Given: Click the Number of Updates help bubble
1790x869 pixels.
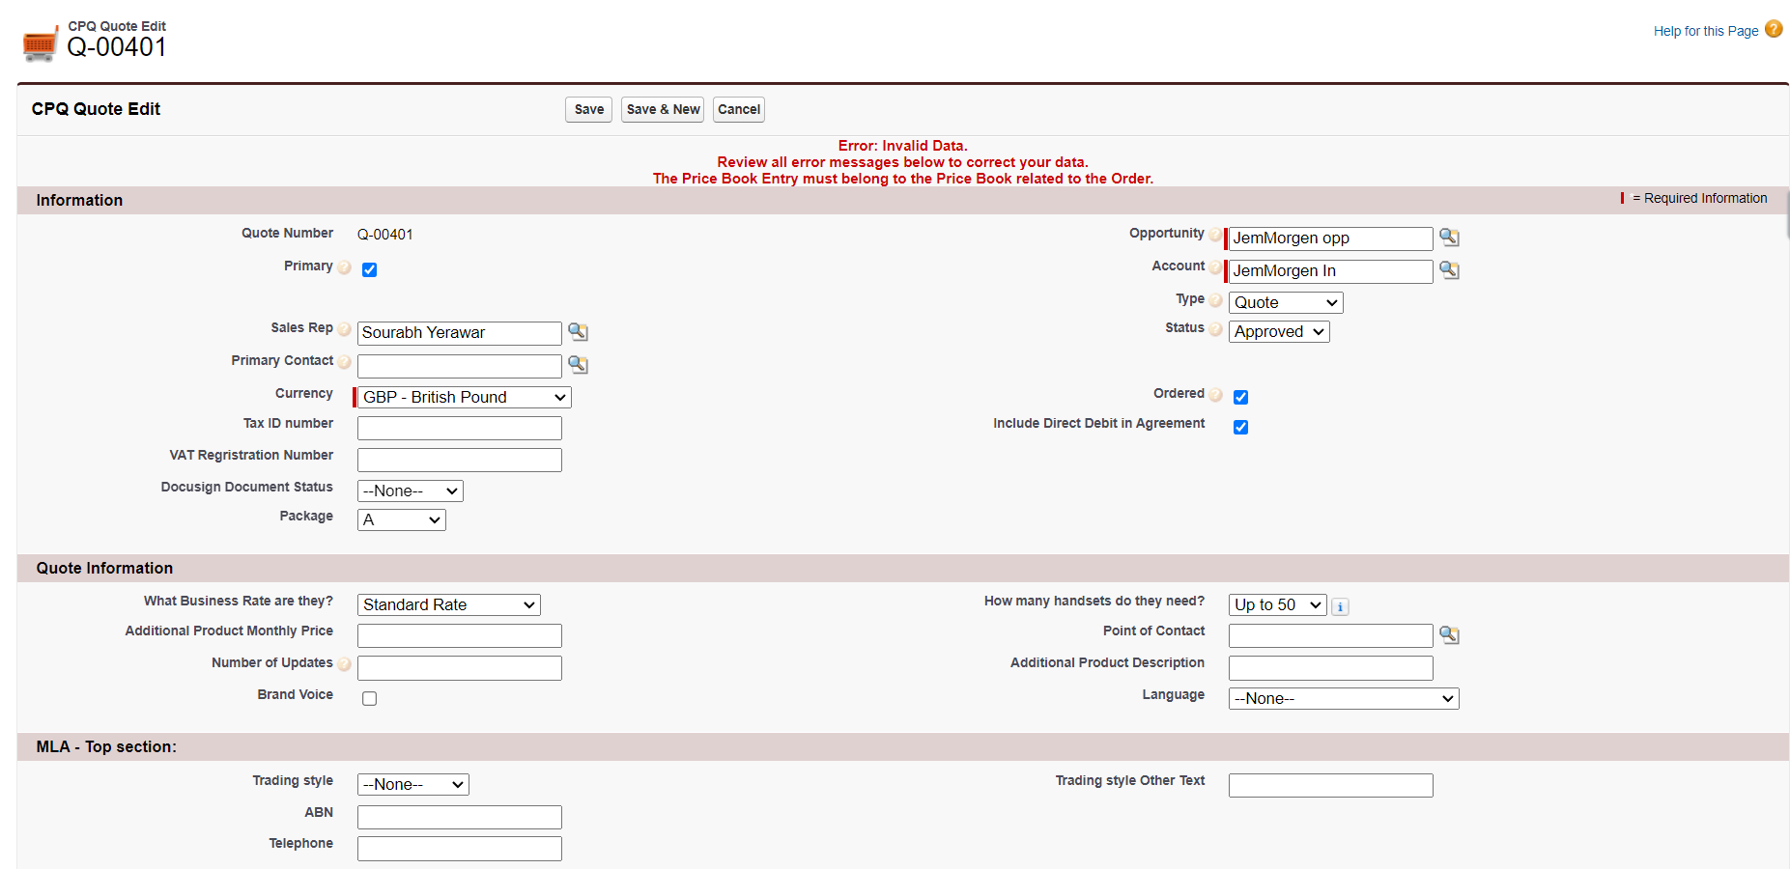Looking at the screenshot, I should click(x=345, y=664).
